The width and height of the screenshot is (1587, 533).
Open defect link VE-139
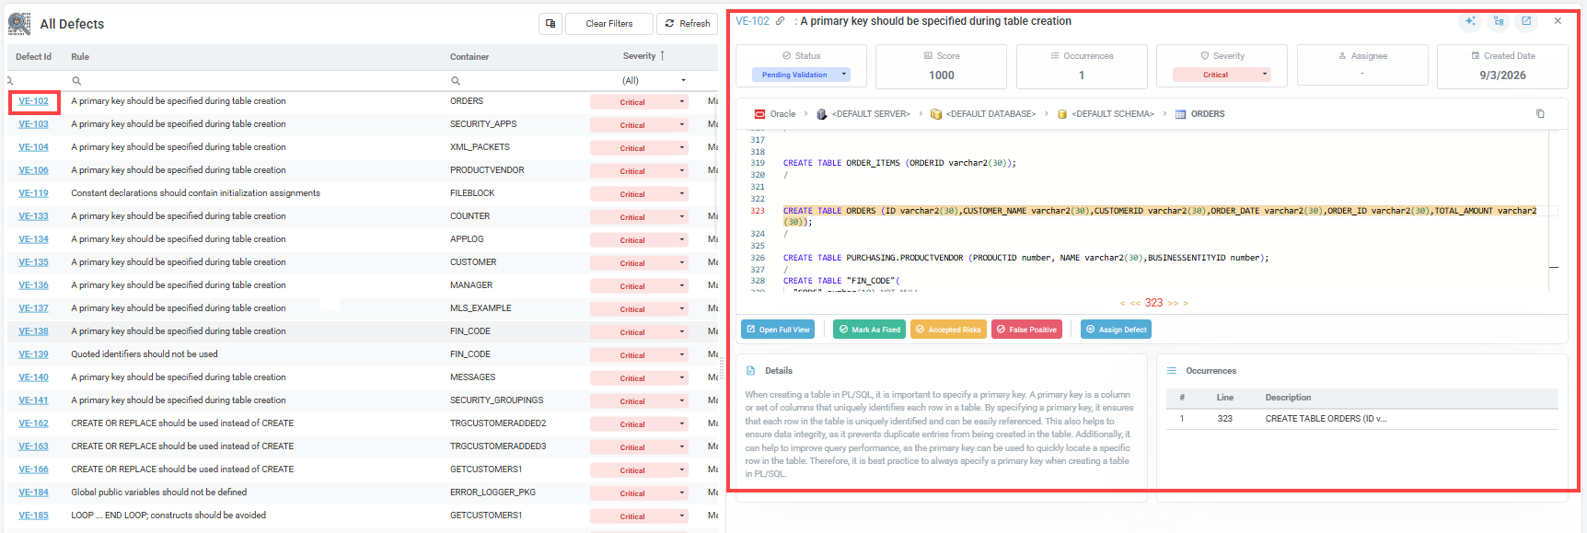point(33,354)
